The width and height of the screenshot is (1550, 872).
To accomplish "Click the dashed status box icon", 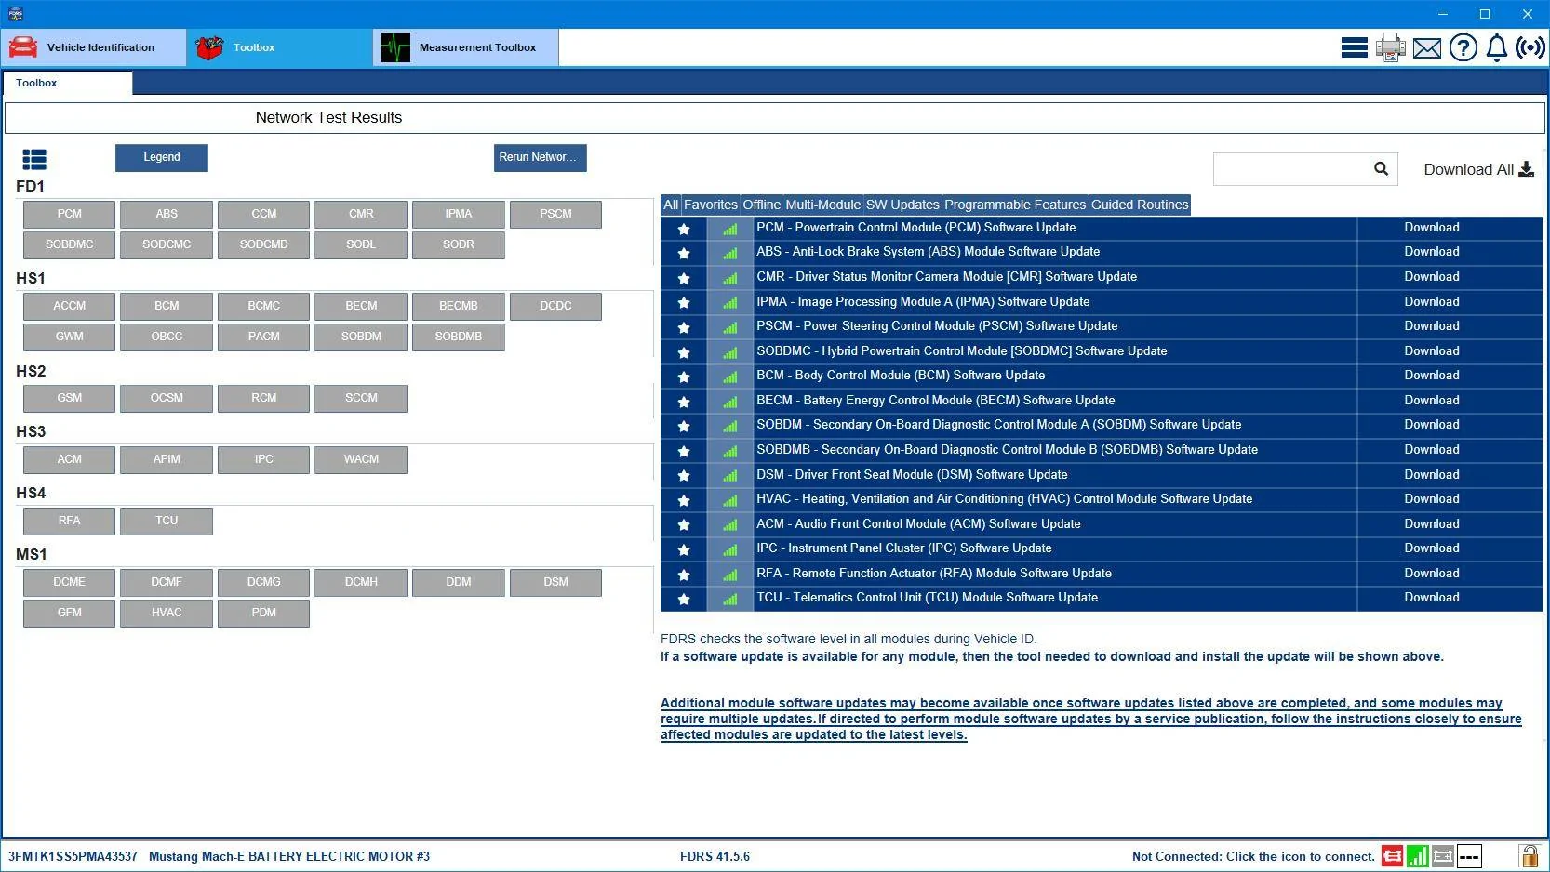I will coord(1469,856).
